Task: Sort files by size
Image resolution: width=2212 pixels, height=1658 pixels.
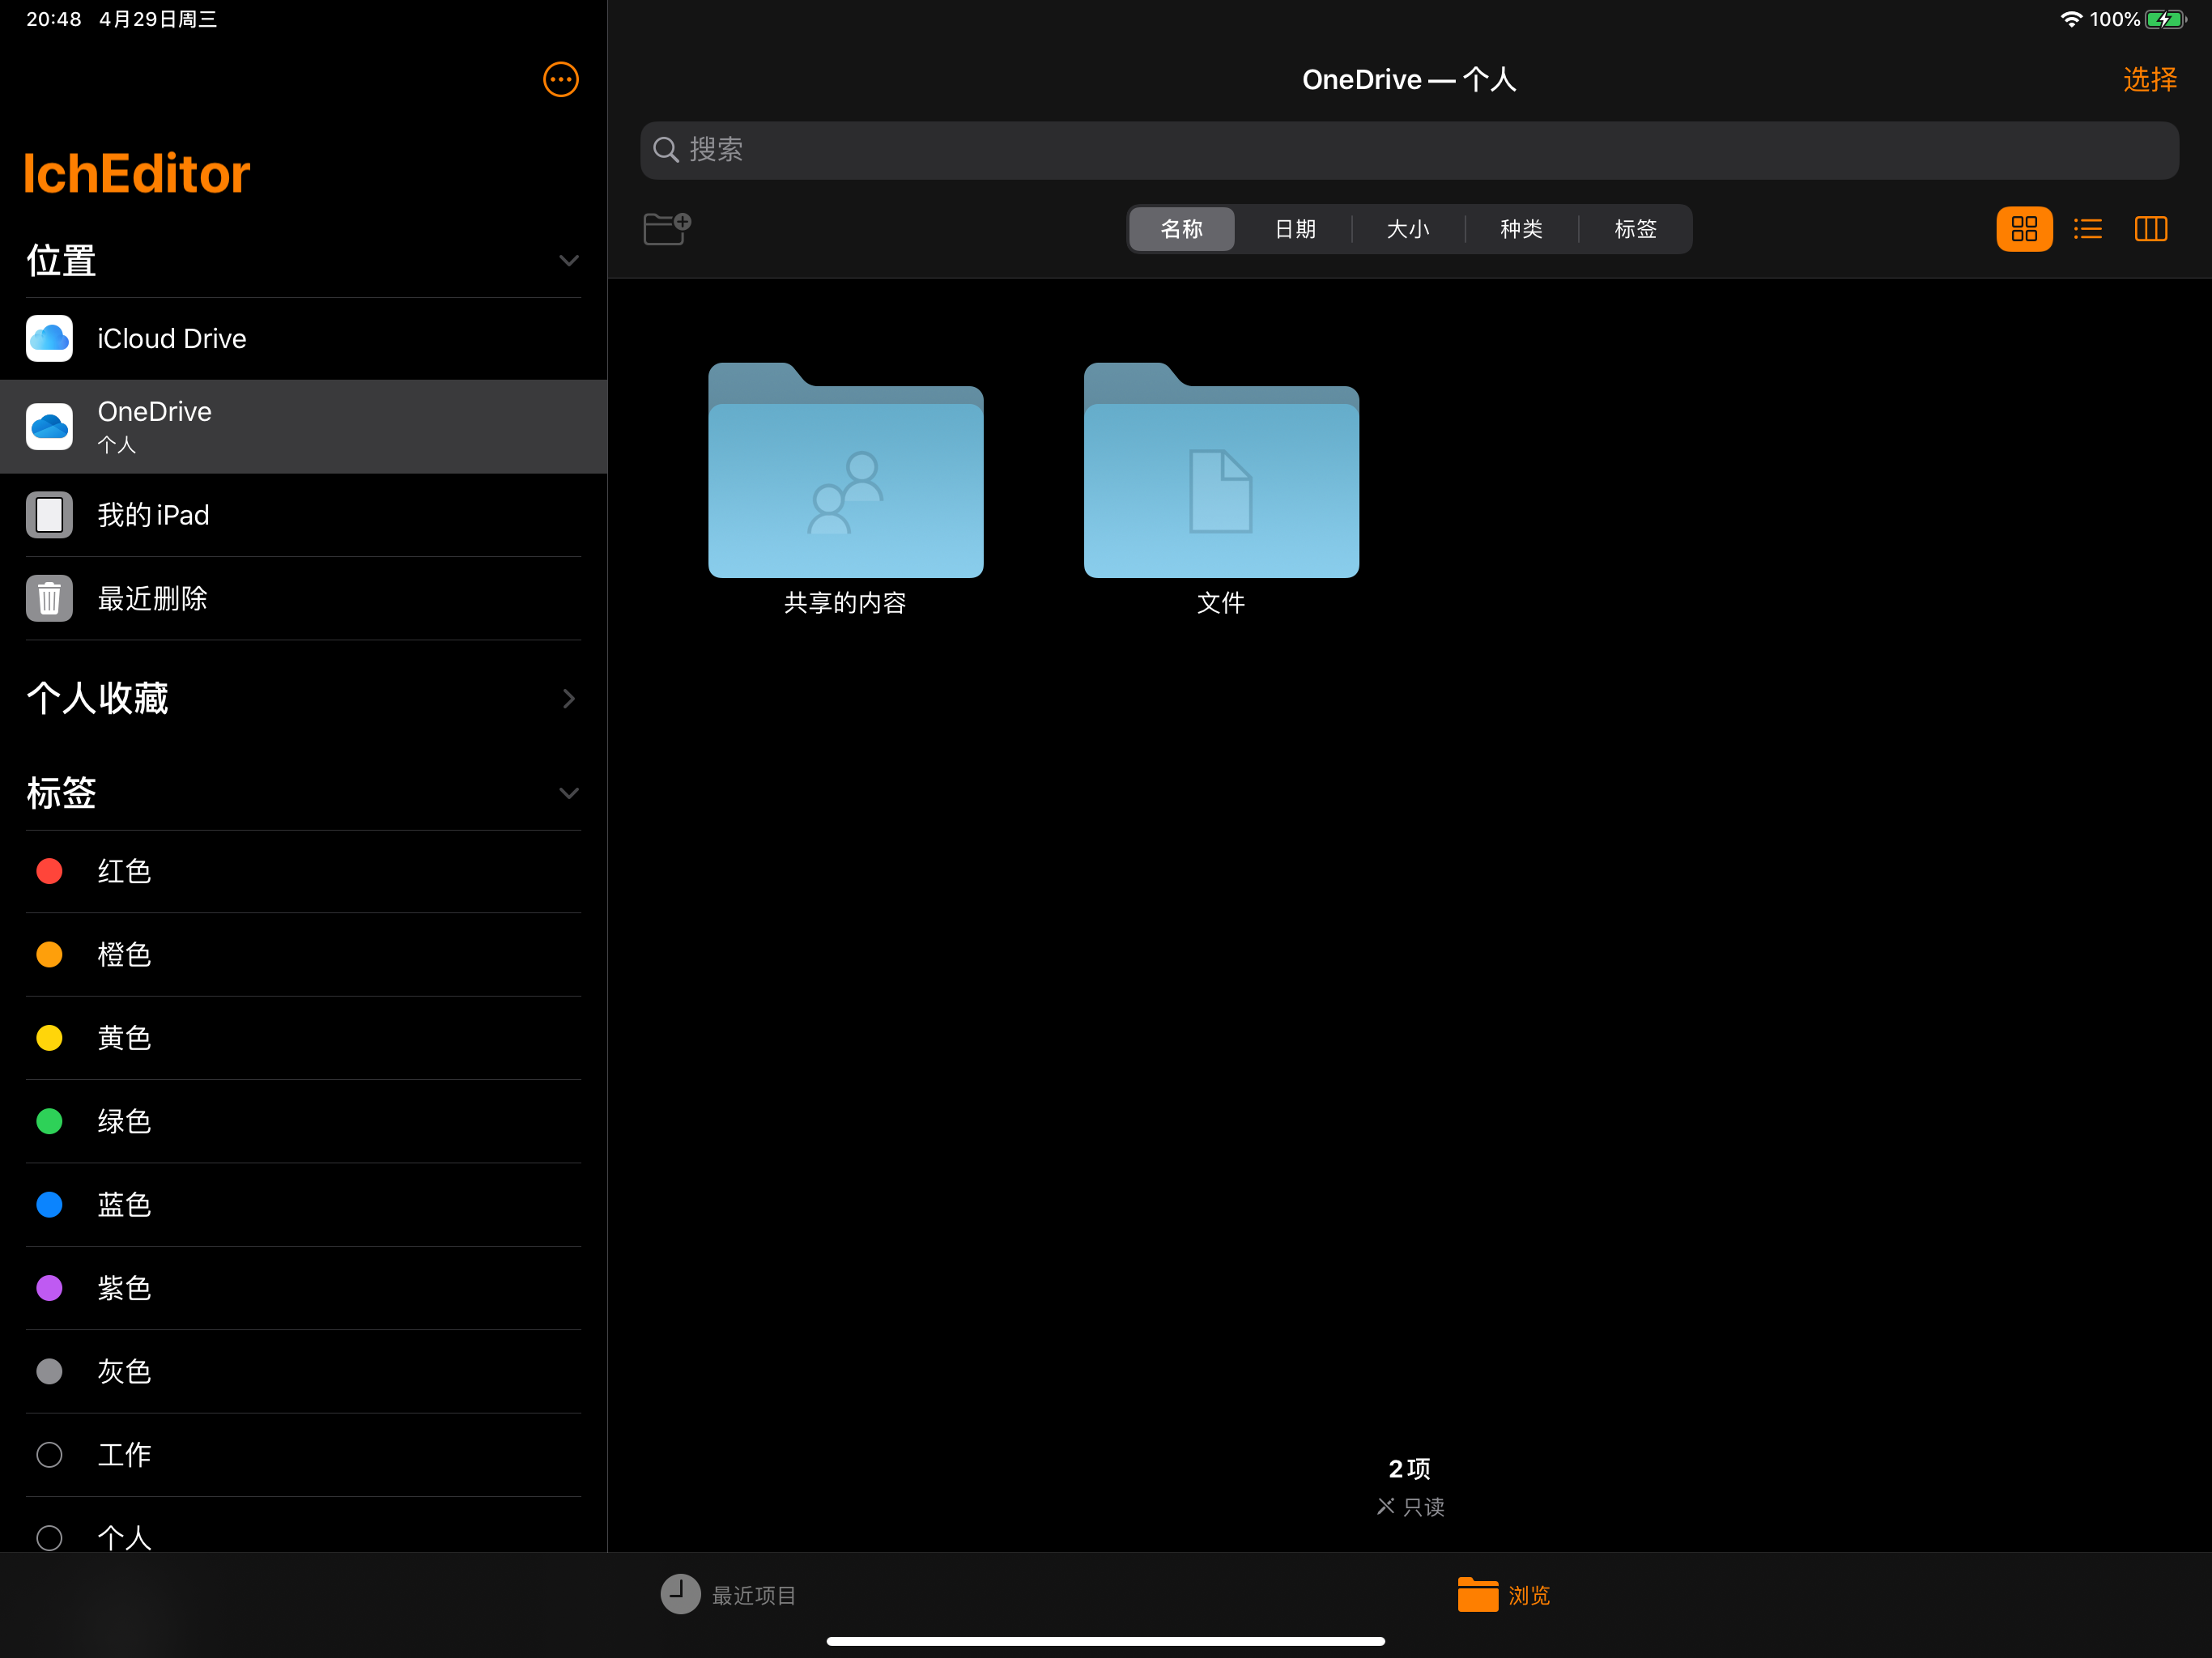Action: pyautogui.click(x=1408, y=229)
